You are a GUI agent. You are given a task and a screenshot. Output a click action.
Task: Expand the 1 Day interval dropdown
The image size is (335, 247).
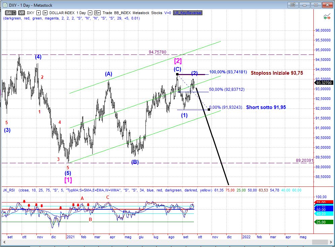90,13
